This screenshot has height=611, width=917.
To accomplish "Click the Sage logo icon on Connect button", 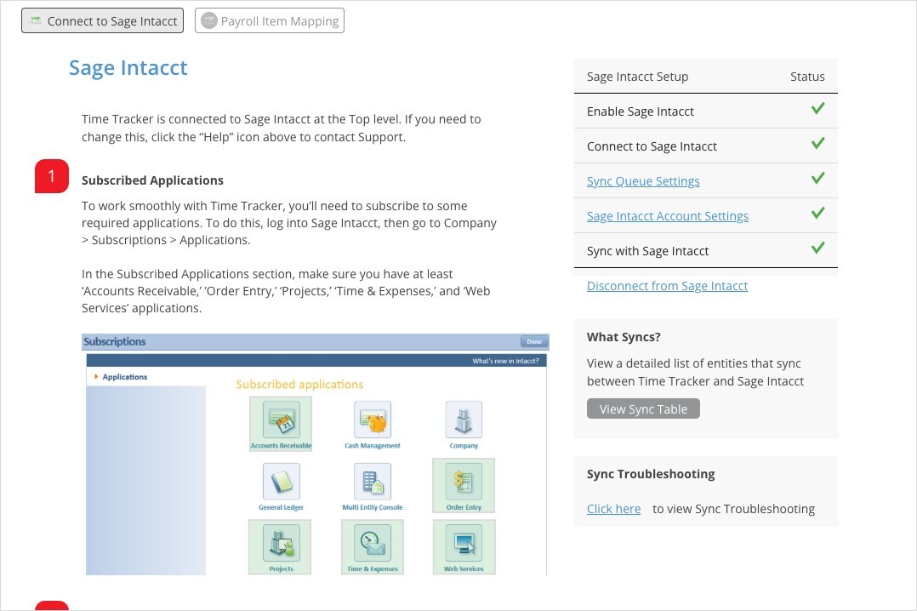I will click(x=36, y=20).
